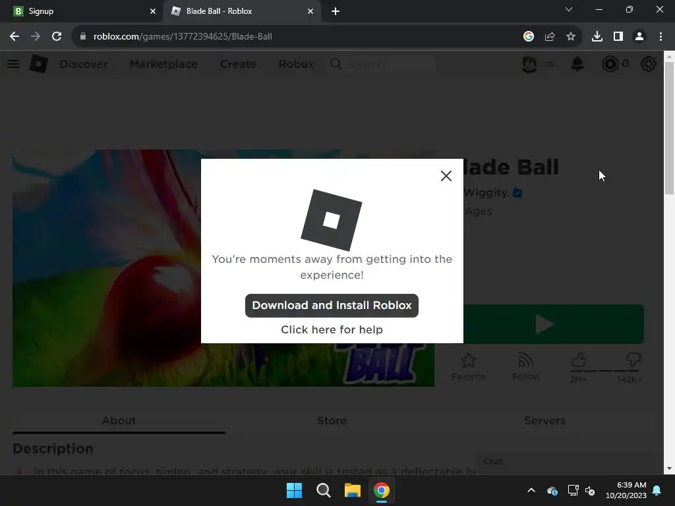Open a new browser tab
Screen dimensions: 675x506
pos(336,11)
